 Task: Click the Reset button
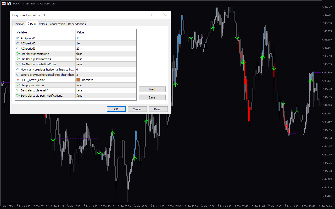point(158,109)
